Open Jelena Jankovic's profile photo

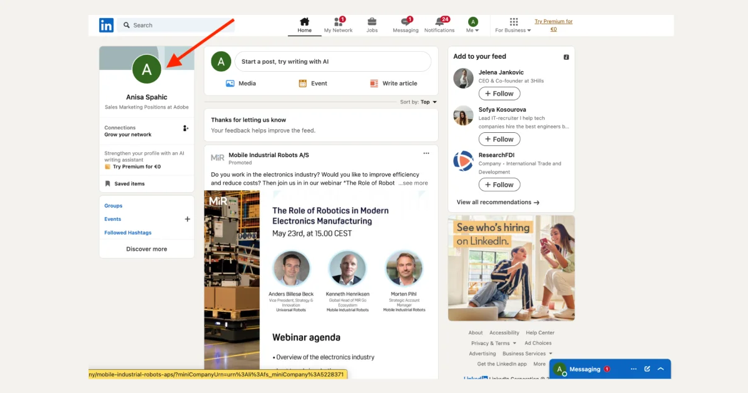coord(463,79)
